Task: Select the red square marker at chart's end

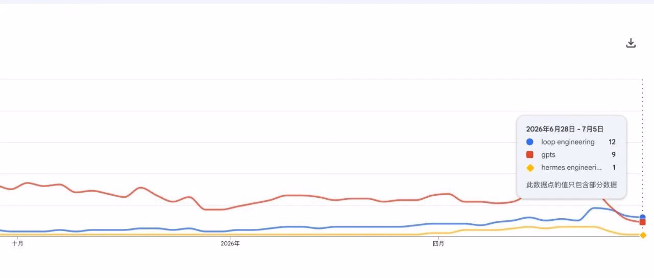Action: pyautogui.click(x=642, y=222)
